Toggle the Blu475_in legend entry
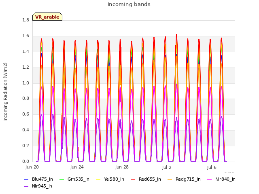The width and height of the screenshot is (259, 194). tap(38, 179)
